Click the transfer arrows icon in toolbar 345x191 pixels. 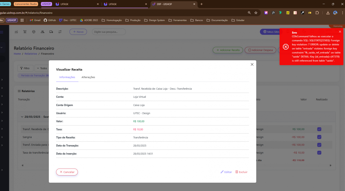click(x=60, y=32)
